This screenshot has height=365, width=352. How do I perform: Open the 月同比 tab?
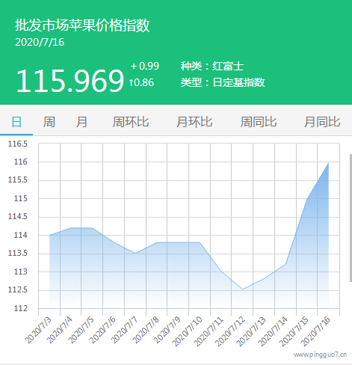point(322,122)
